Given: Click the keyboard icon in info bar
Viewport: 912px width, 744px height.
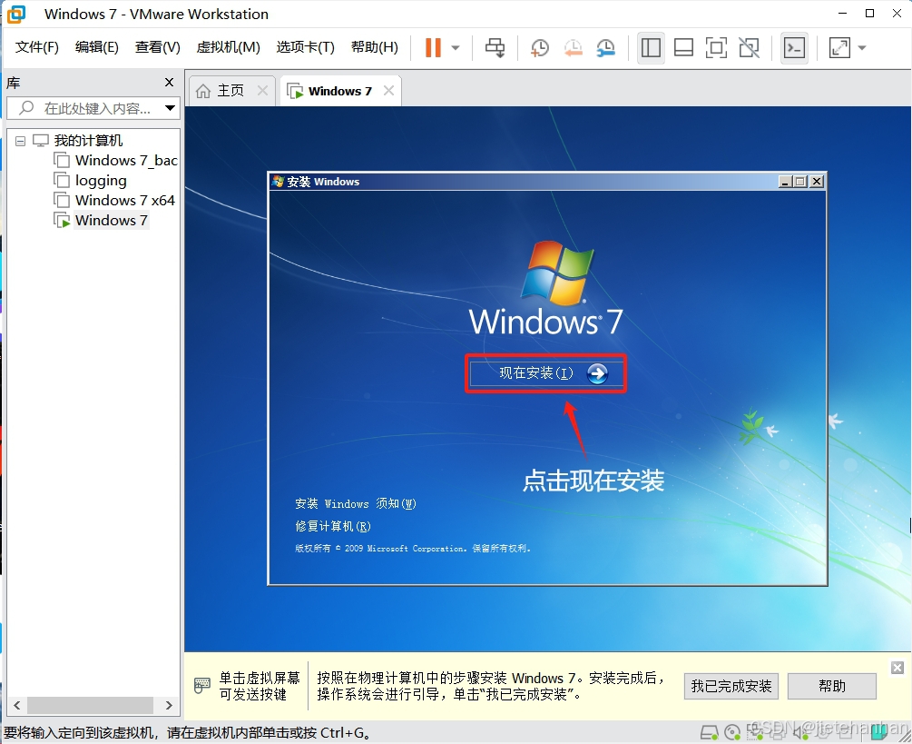Looking at the screenshot, I should [x=201, y=686].
